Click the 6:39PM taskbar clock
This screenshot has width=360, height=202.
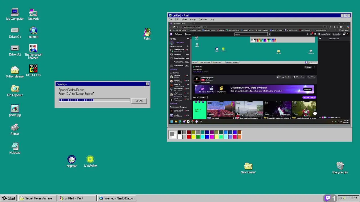[352, 198]
